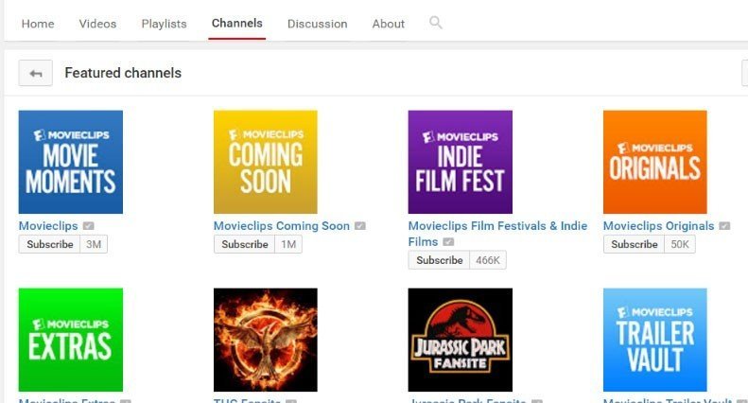Click the Movieclips channel name link
This screenshot has height=403, width=748.
48,226
